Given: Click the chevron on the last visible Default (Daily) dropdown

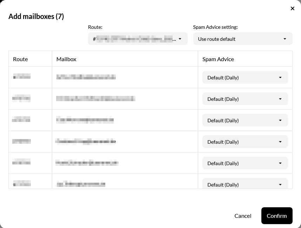Looking at the screenshot, I should [280, 184].
